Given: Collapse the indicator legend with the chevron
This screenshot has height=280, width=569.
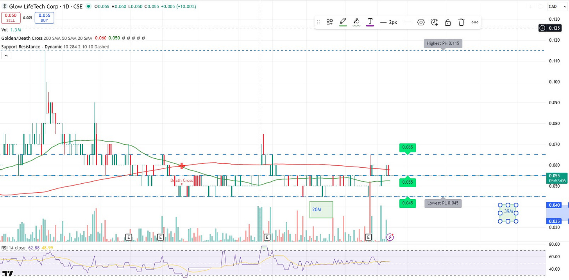Looking at the screenshot, I should coord(6,56).
